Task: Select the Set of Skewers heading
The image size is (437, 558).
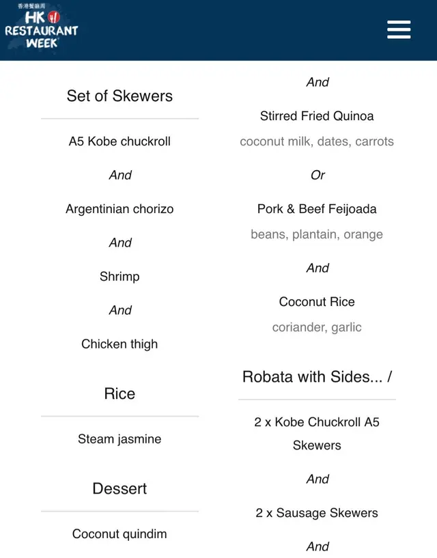Action: (119, 96)
